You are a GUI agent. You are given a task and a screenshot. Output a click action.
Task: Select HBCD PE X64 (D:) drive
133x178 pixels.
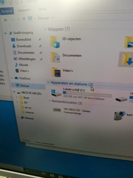click(x=29, y=93)
